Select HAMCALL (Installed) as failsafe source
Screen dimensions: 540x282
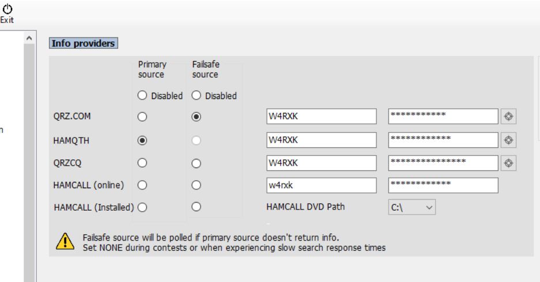click(197, 207)
